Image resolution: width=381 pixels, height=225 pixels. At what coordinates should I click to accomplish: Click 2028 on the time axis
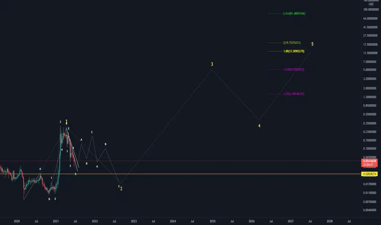(330, 221)
